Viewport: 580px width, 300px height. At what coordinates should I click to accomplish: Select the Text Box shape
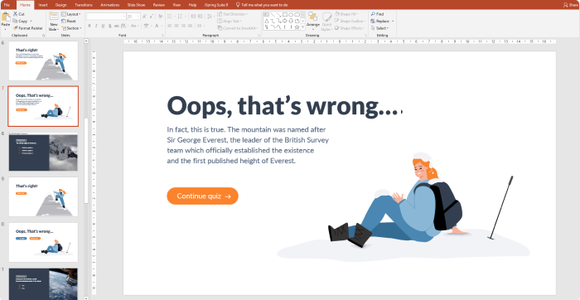[x=266, y=14]
